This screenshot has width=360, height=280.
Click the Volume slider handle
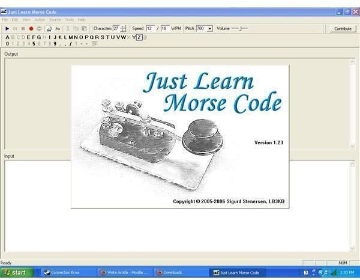241,28
